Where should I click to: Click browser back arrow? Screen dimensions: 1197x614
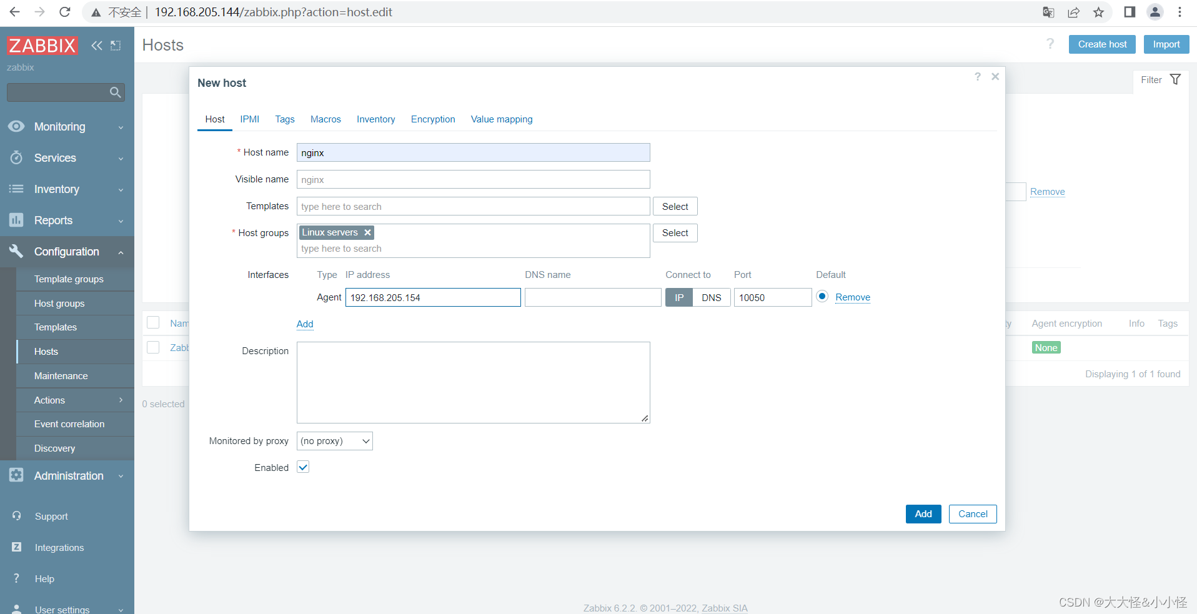coord(14,12)
